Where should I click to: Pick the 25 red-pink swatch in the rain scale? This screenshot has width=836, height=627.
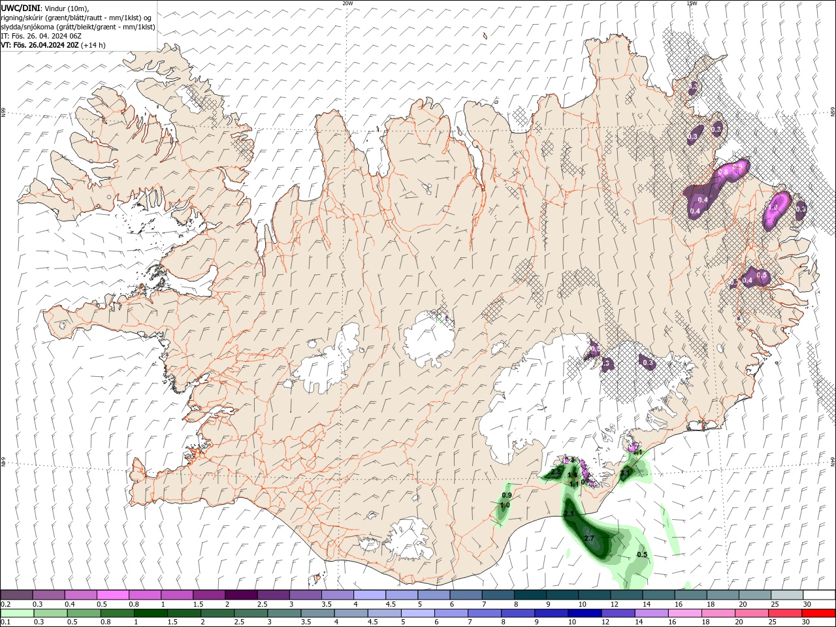click(784, 613)
